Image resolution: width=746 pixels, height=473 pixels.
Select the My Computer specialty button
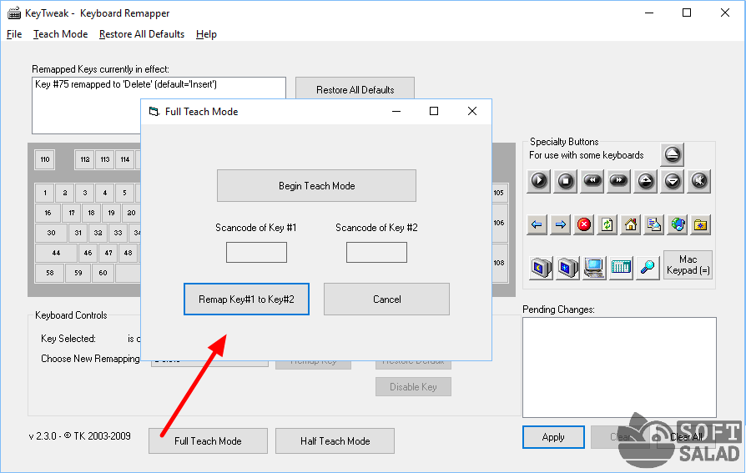coord(594,268)
